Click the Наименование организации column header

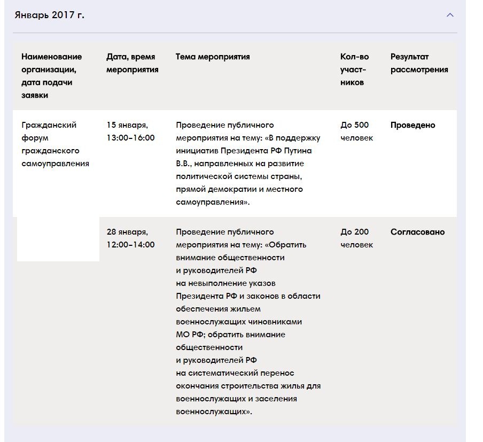(x=52, y=76)
